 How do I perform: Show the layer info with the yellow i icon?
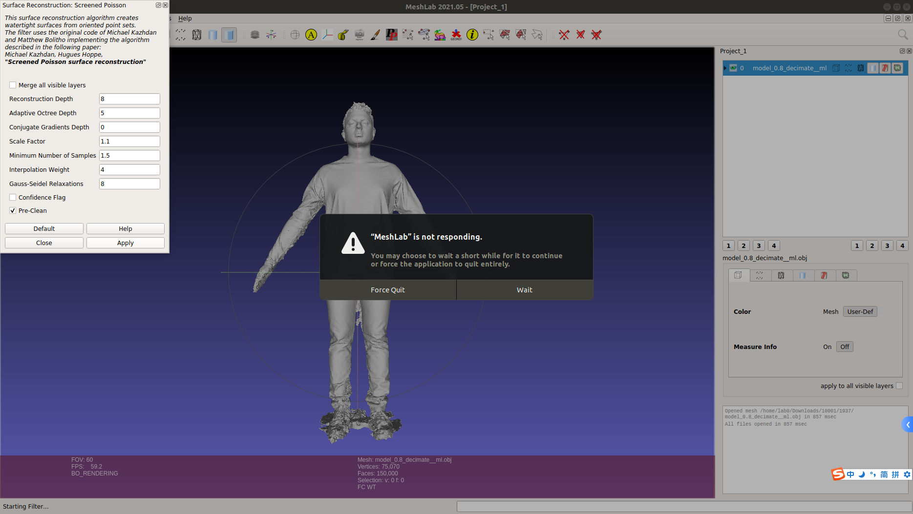click(472, 35)
